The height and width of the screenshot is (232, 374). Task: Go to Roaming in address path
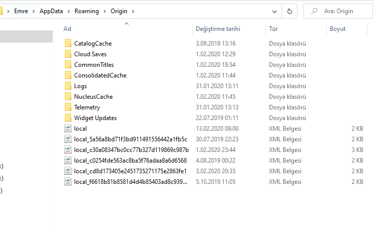click(x=87, y=11)
